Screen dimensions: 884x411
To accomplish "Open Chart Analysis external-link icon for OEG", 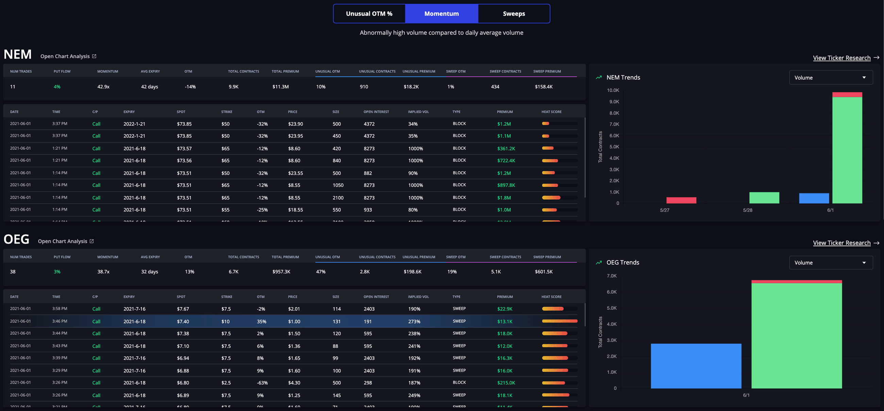I will tap(91, 241).
